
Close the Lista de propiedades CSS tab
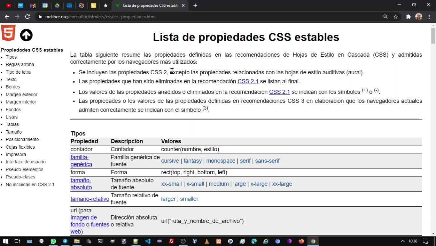coord(183,5)
